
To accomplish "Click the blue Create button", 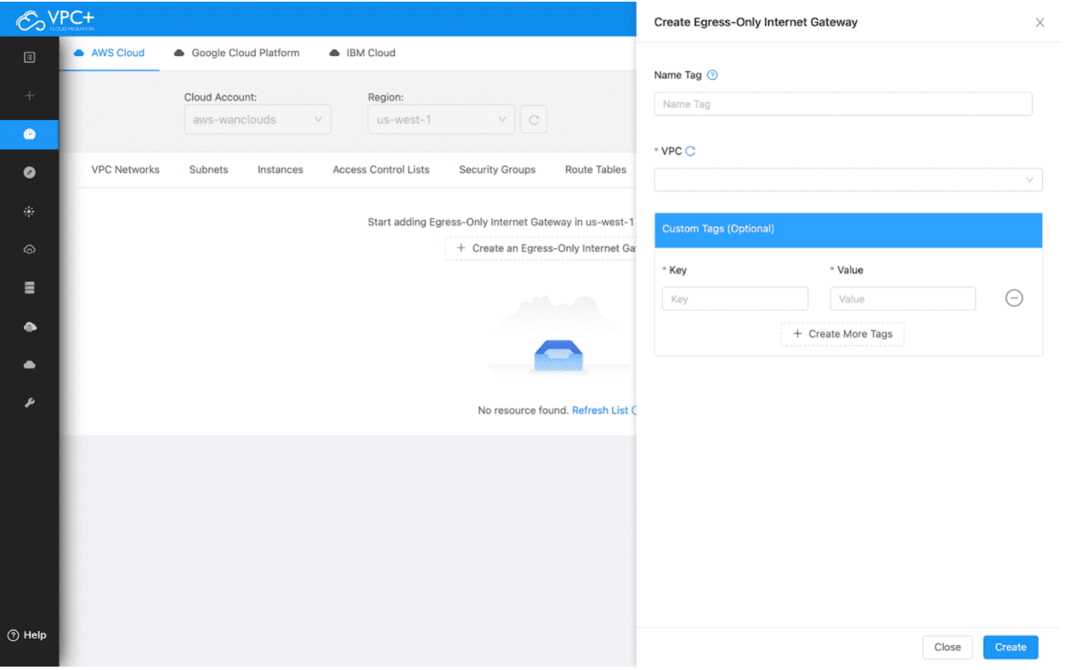I will 1011,647.
